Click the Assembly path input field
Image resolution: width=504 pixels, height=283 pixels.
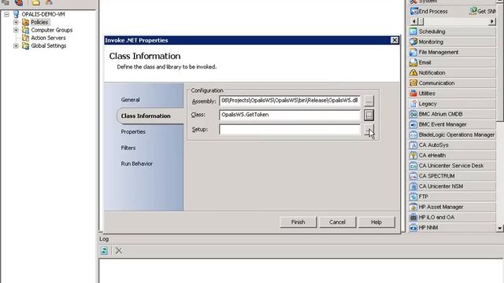tap(290, 101)
